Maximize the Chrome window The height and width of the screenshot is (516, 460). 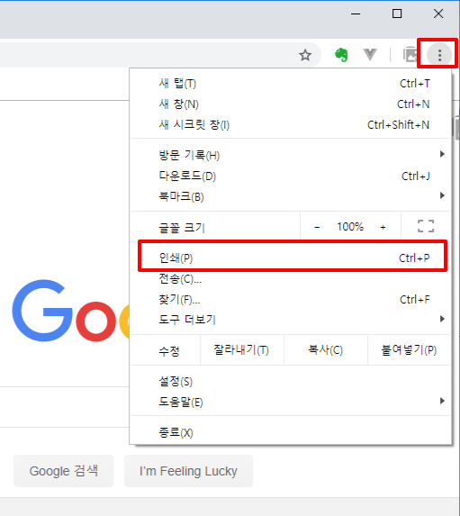(x=397, y=14)
